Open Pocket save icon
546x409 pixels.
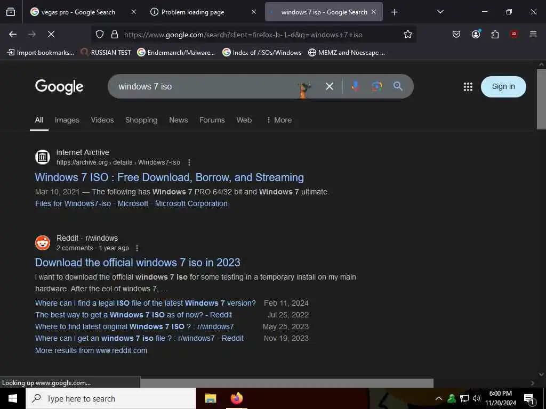pos(456,34)
